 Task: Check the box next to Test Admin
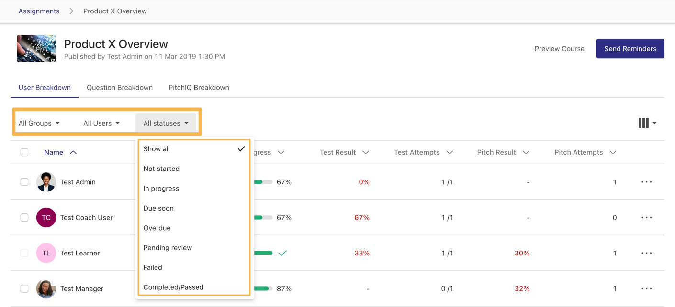(x=24, y=182)
